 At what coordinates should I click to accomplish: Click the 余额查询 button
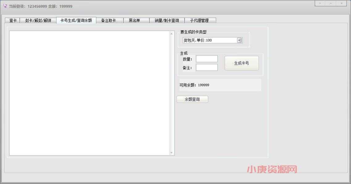192,99
